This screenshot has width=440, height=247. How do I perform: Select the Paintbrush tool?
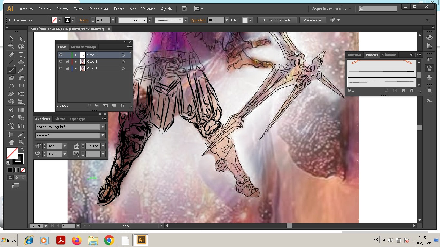coord(11,70)
